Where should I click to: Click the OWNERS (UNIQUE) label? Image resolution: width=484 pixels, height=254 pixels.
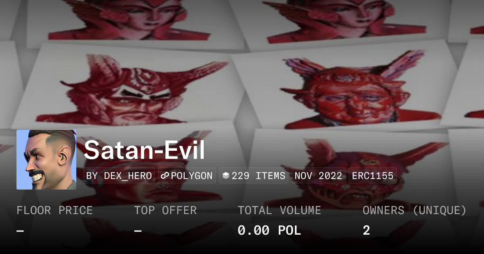tap(415, 210)
